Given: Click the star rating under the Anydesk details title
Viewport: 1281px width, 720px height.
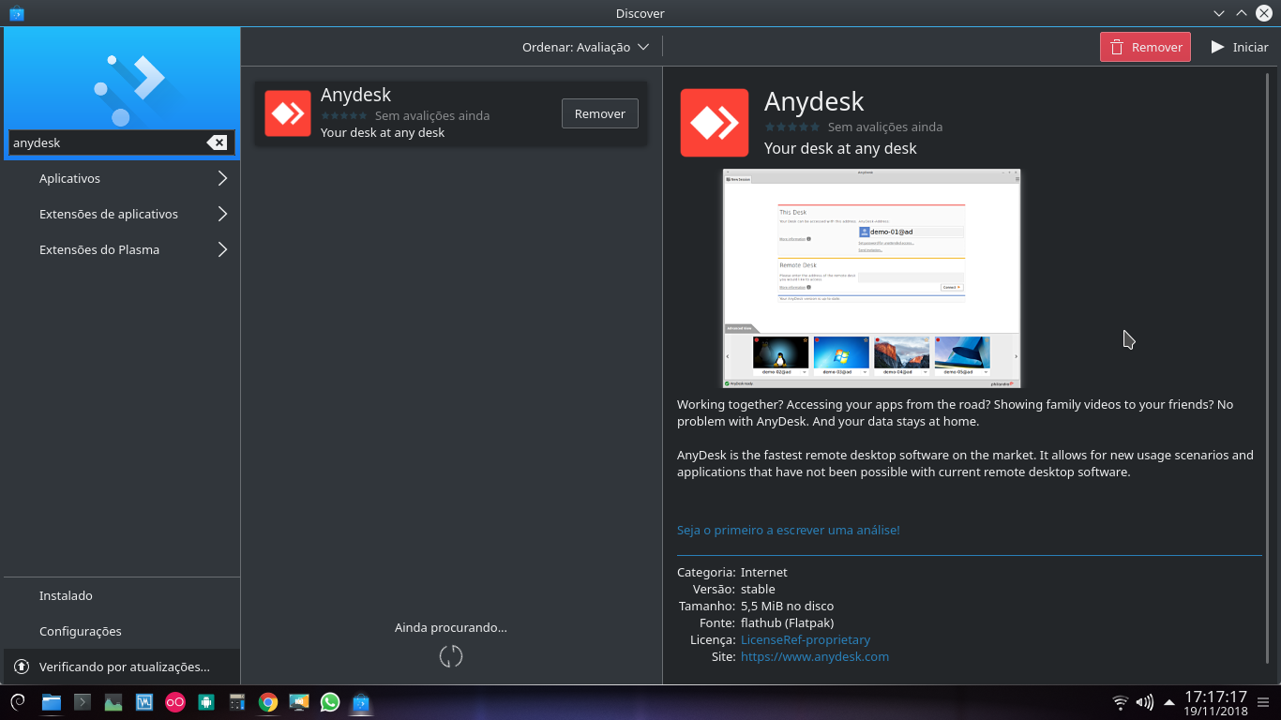Looking at the screenshot, I should click(x=792, y=127).
